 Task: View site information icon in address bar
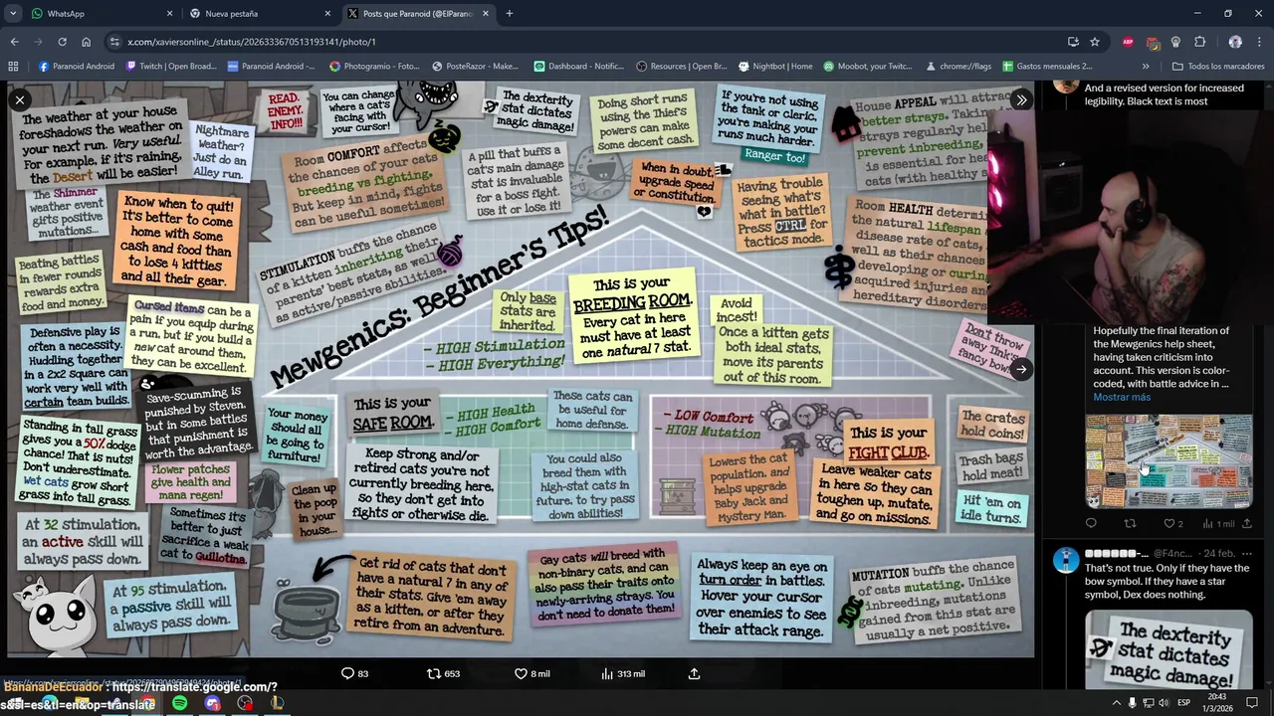(x=114, y=42)
